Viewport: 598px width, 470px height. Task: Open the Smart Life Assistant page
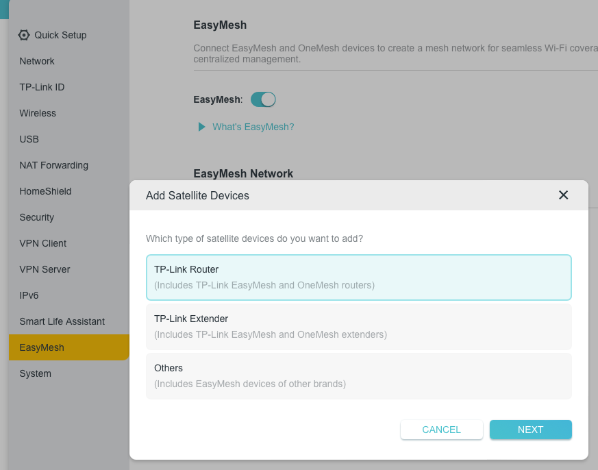[62, 321]
